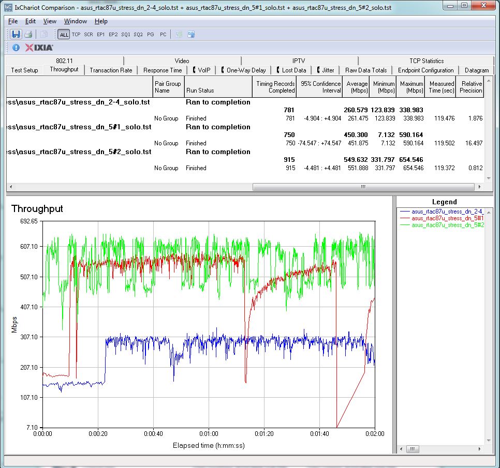Select the 802.11 tab group header
The height and width of the screenshot is (468, 500).
64,61
